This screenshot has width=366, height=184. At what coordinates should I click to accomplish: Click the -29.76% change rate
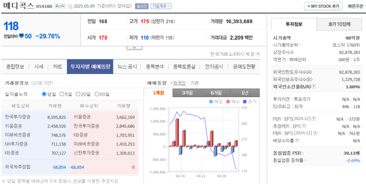(48, 37)
